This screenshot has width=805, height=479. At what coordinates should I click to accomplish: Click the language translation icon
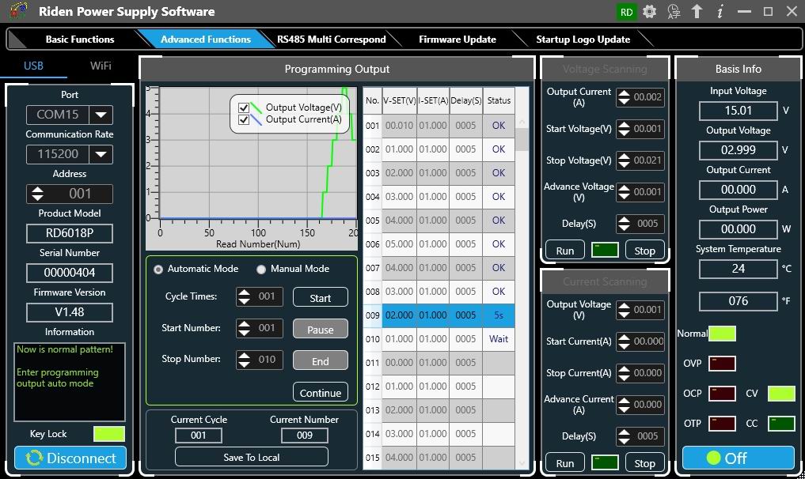click(x=674, y=12)
